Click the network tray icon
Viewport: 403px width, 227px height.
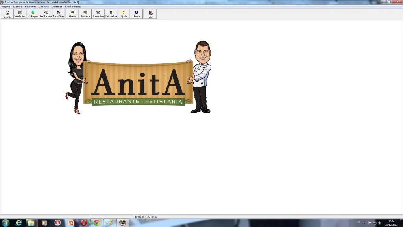[375, 223]
